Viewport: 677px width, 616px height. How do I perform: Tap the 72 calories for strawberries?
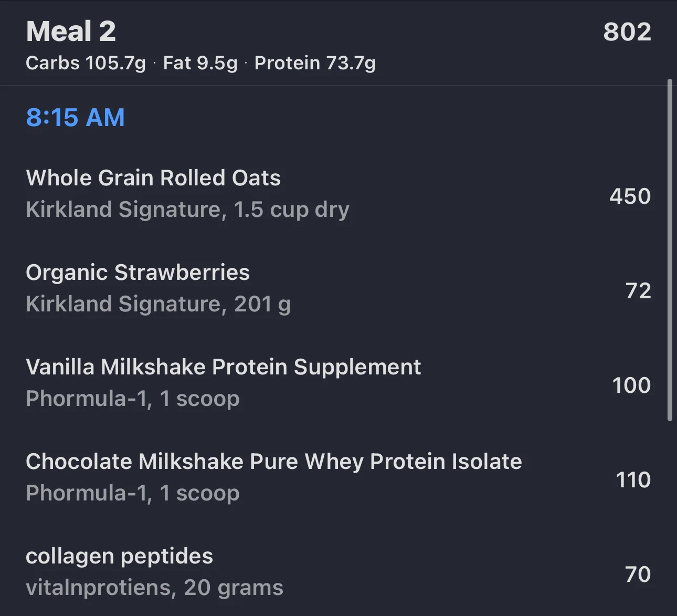638,291
